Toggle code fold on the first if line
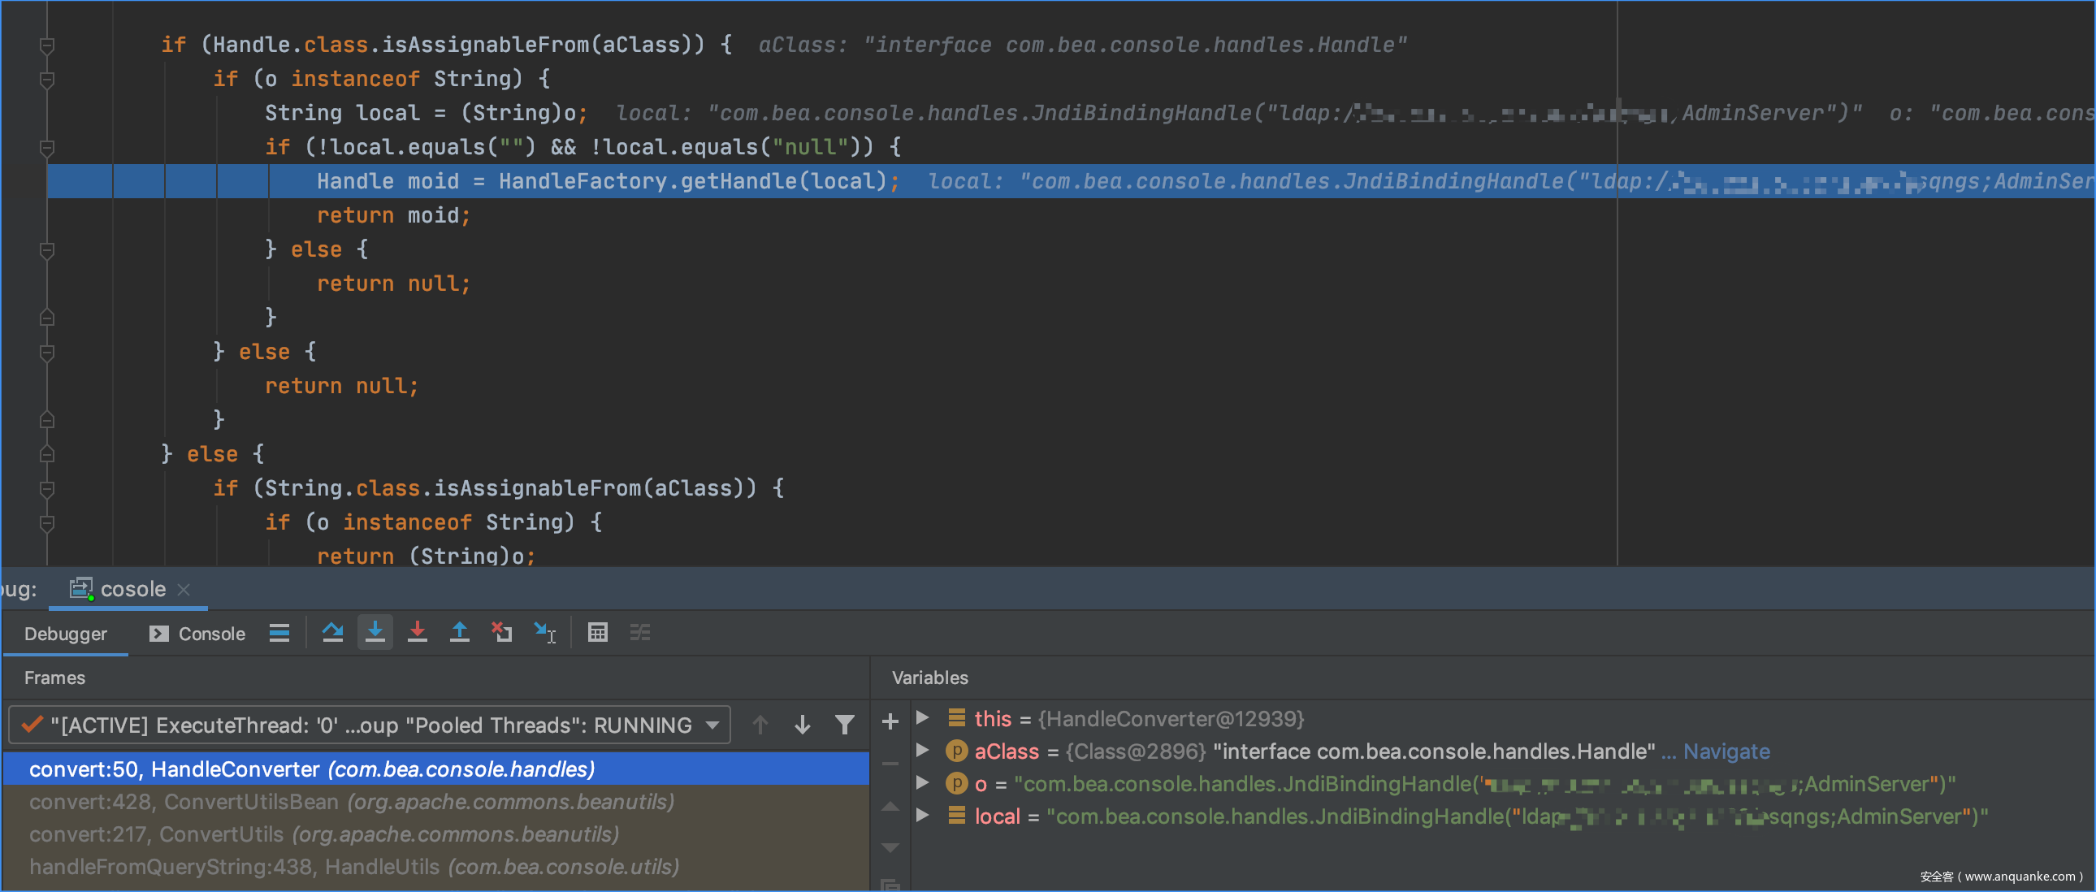The image size is (2096, 892). (47, 45)
